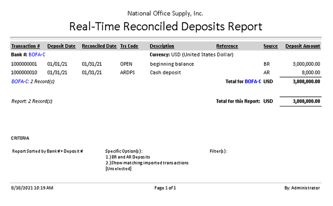This screenshot has height=206, width=333.
Task: Click the 3,000,000.00 deposit amount
Action: coord(306,64)
